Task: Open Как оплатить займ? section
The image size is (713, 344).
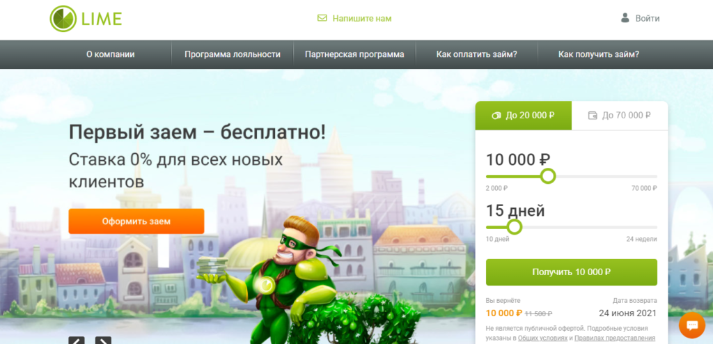Action: (476, 54)
